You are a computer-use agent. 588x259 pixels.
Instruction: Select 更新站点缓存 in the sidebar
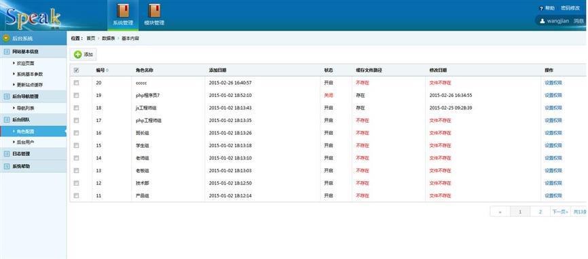30,85
